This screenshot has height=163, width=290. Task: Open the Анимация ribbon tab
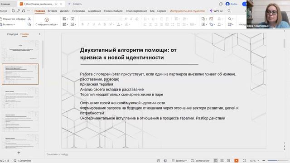94,11
